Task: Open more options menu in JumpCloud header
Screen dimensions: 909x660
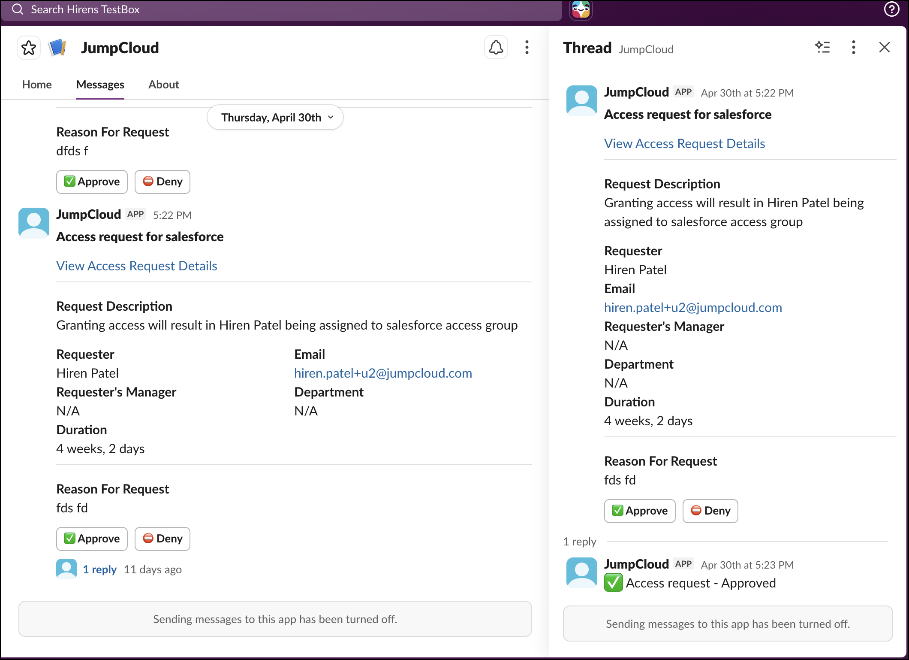Action: pos(527,48)
